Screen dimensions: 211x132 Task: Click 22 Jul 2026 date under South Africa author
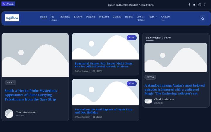(x=20, y=116)
